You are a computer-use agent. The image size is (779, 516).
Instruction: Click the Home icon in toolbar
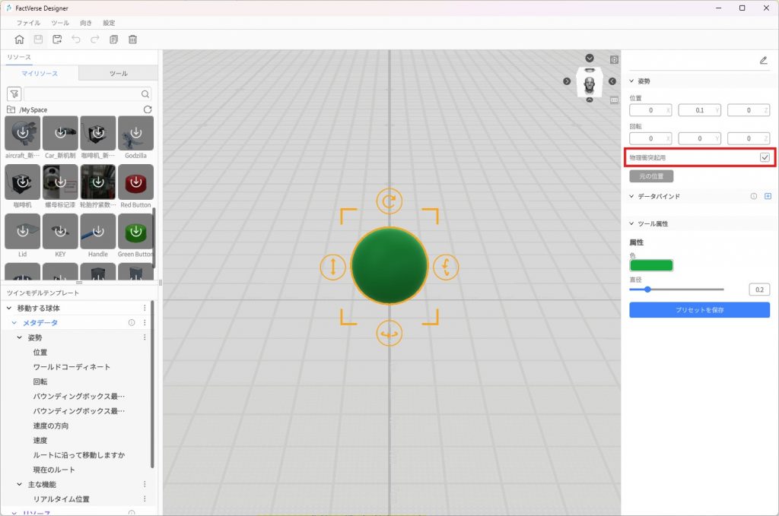20,40
